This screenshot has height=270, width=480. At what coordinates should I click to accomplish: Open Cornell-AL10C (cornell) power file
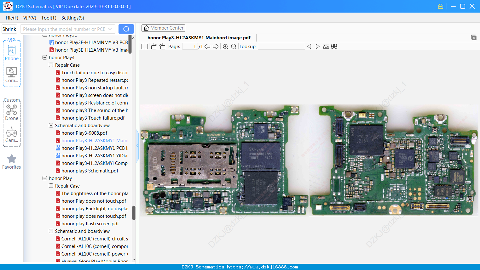[x=92, y=254]
